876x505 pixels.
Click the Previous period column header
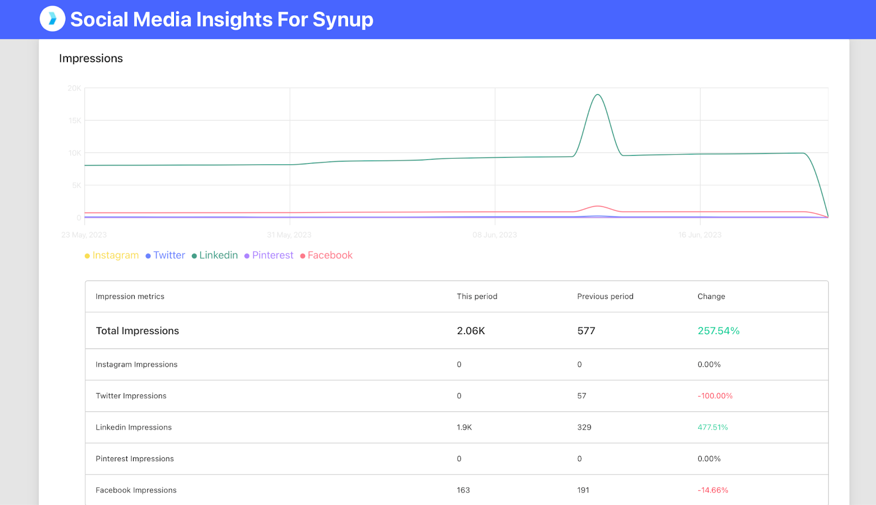click(605, 296)
